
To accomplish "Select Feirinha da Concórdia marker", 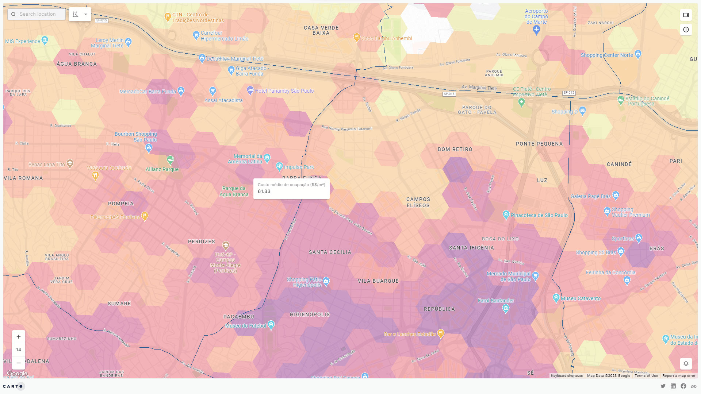I will click(x=627, y=281).
